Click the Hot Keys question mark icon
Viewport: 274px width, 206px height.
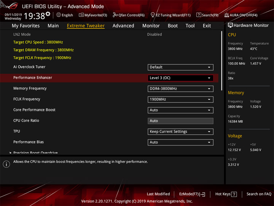(x=234, y=194)
